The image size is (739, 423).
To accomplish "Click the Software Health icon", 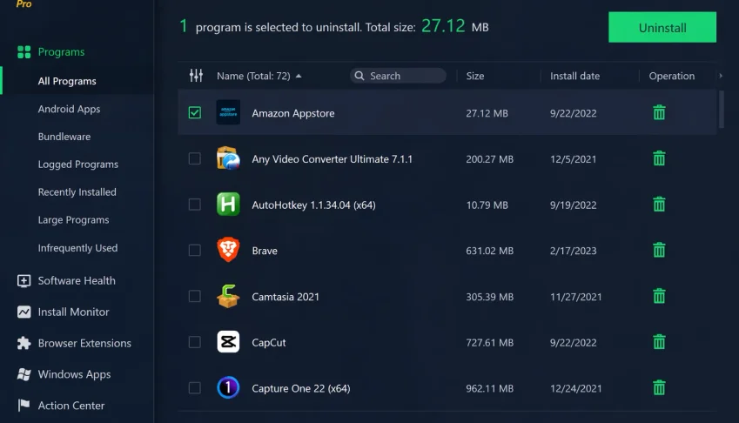I will [24, 281].
